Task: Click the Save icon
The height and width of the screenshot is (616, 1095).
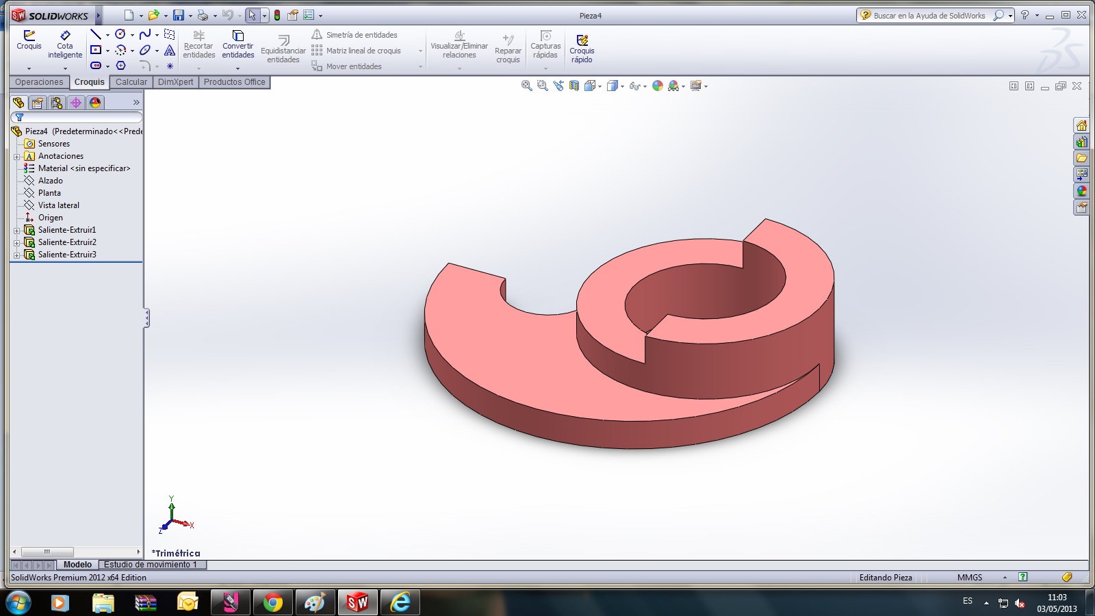Action: pyautogui.click(x=179, y=15)
